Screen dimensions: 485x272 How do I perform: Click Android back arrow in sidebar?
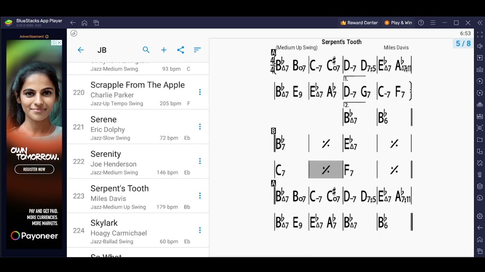click(480, 228)
